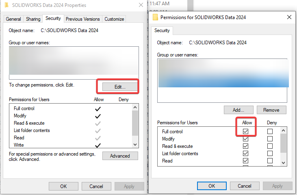Viewport: 297px width, 195px height.
Task: Check Deny for Full control
Action: [x=270, y=131]
